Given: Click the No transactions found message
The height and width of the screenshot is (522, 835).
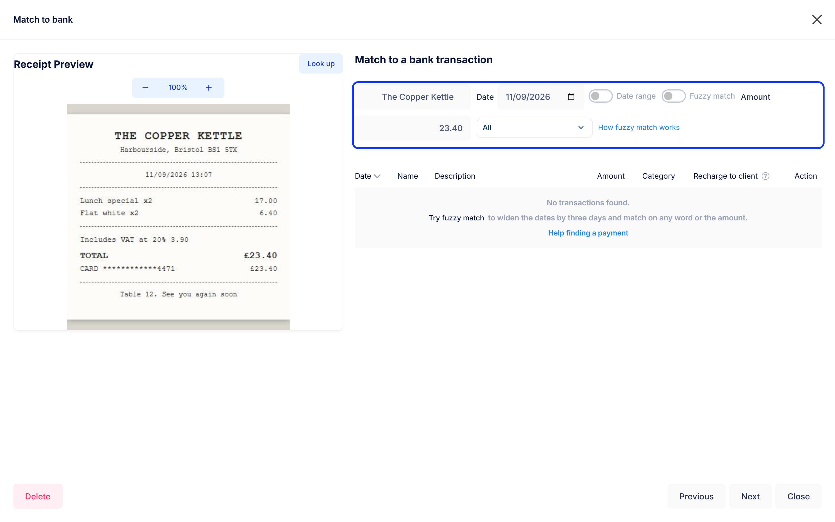Looking at the screenshot, I should 588,203.
